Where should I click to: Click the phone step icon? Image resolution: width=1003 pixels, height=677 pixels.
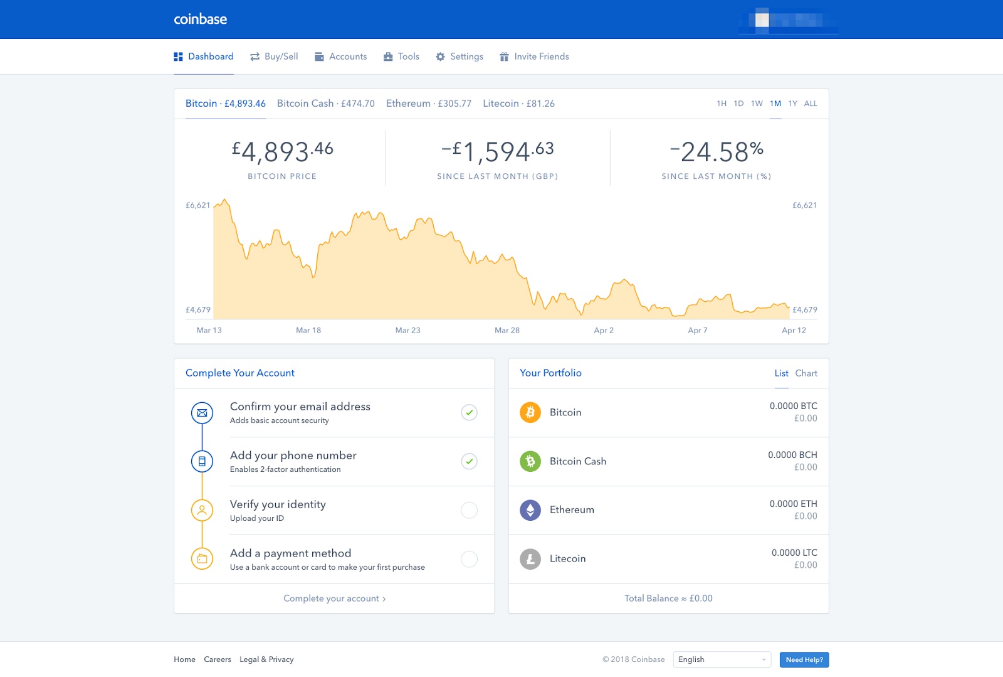click(x=202, y=461)
